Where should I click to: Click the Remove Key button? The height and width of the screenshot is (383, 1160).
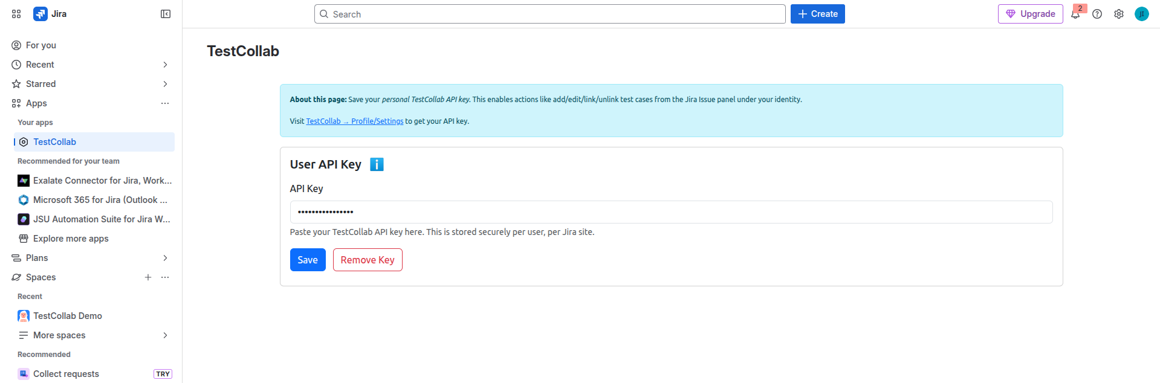pos(368,260)
